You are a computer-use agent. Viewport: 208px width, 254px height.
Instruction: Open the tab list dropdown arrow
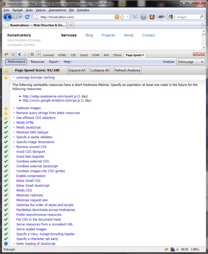coord(204,25)
